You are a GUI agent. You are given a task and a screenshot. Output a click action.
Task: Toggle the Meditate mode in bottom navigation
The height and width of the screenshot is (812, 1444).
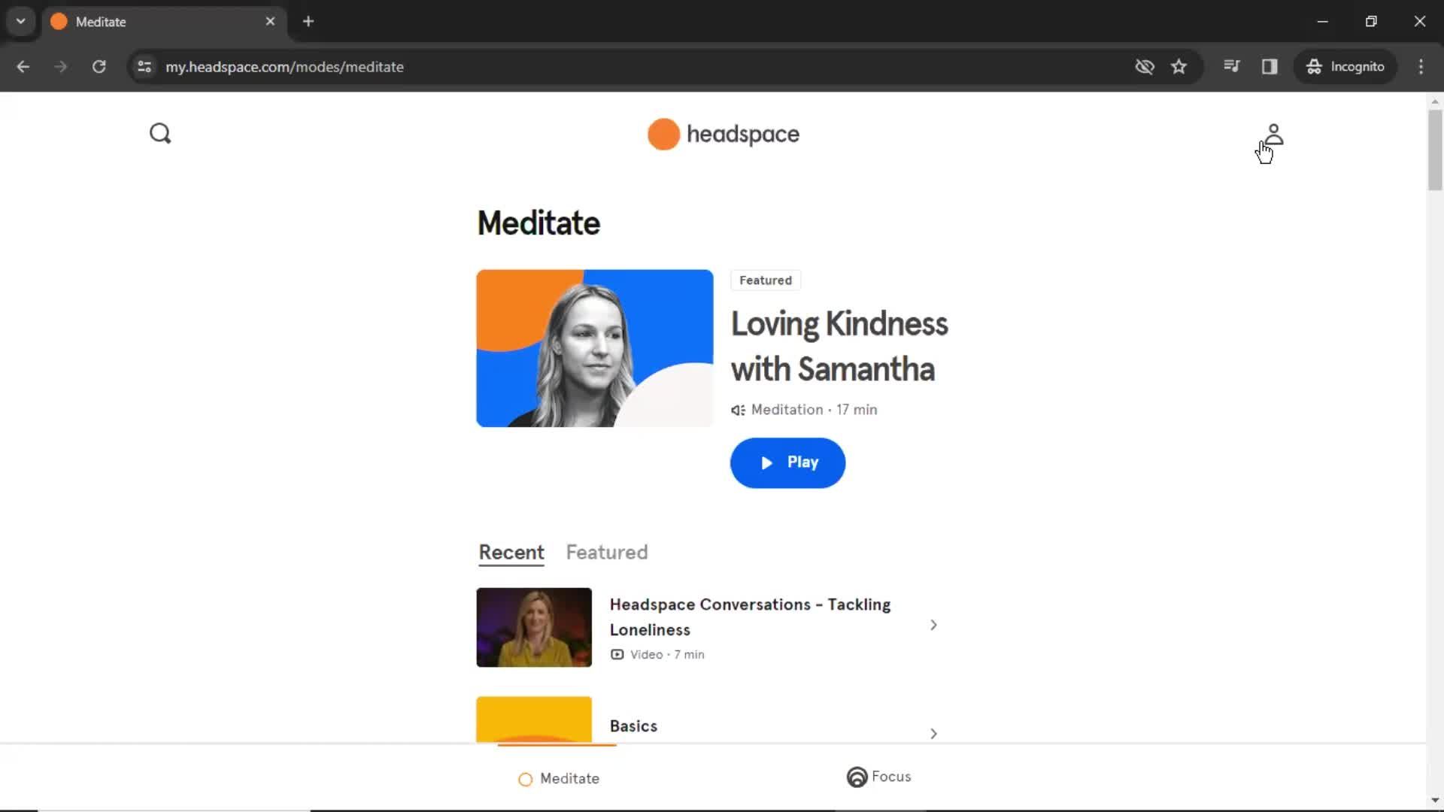(557, 778)
